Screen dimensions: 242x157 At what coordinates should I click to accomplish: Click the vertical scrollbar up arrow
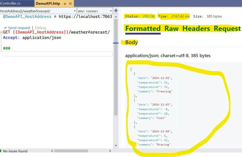116,16
